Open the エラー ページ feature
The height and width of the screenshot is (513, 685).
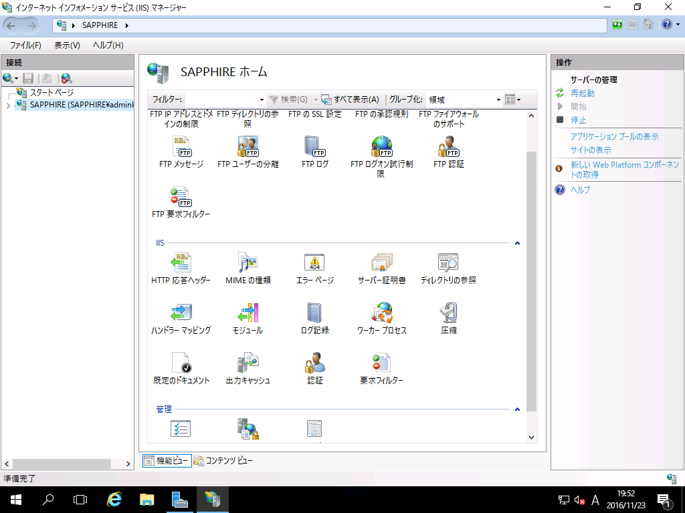(x=315, y=269)
